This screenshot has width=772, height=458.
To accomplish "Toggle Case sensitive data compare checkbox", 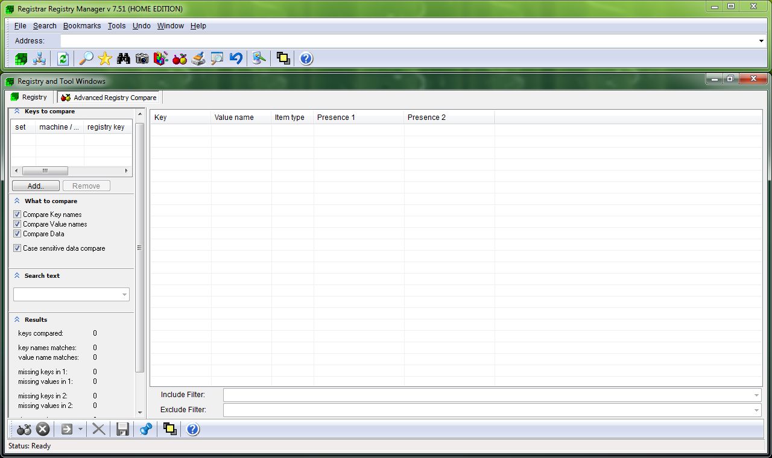I will tap(17, 248).
